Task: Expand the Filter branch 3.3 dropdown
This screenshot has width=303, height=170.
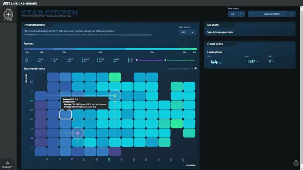Action: click(x=236, y=14)
